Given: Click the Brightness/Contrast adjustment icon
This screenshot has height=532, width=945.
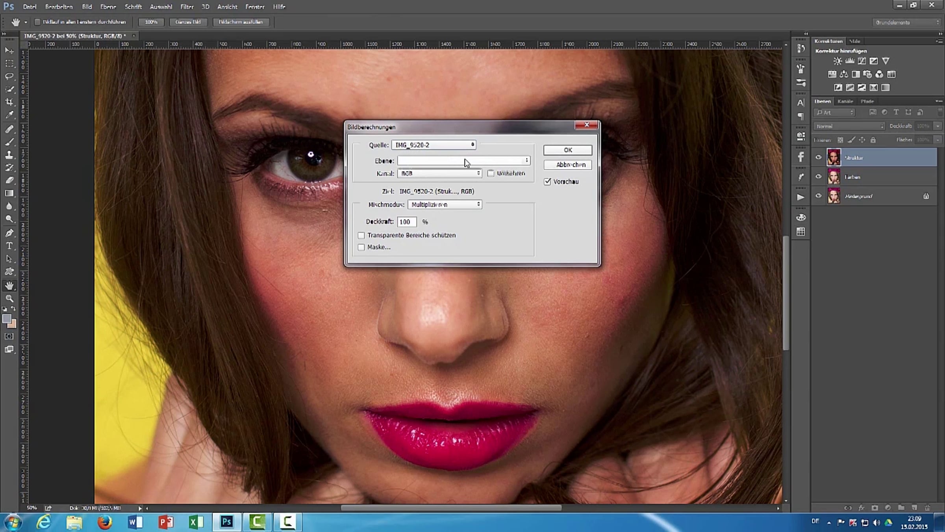Looking at the screenshot, I should pyautogui.click(x=838, y=61).
